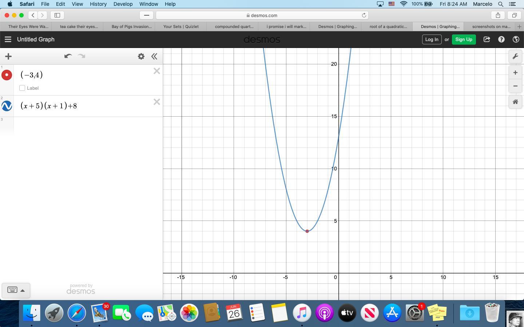Image resolution: width=524 pixels, height=327 pixels.
Task: Open the Apple menu
Action: (10, 4)
